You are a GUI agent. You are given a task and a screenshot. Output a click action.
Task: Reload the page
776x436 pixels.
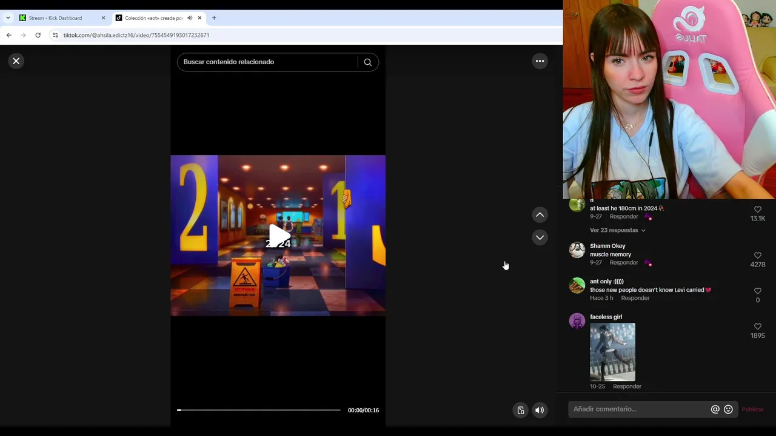click(x=38, y=35)
